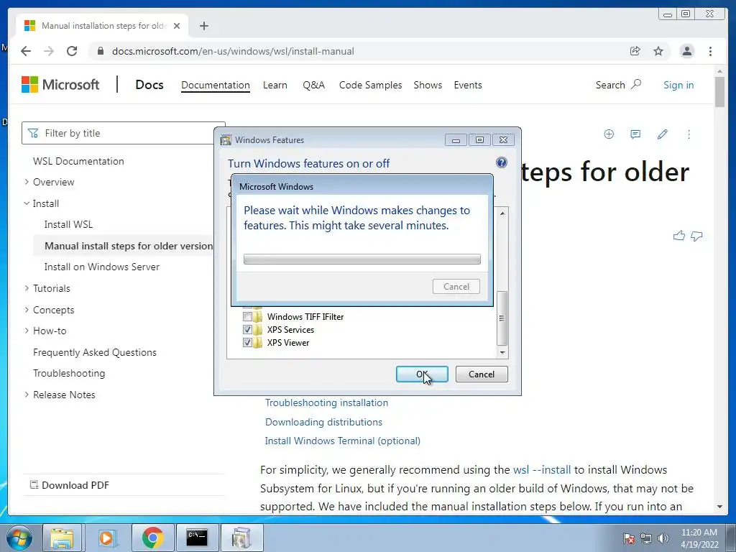The height and width of the screenshot is (552, 736).
Task: Edit this article with the pencil icon
Action: pos(662,134)
